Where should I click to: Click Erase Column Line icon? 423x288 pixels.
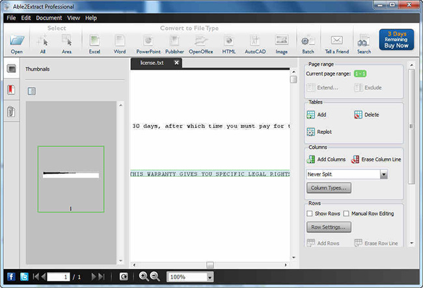[355, 159]
